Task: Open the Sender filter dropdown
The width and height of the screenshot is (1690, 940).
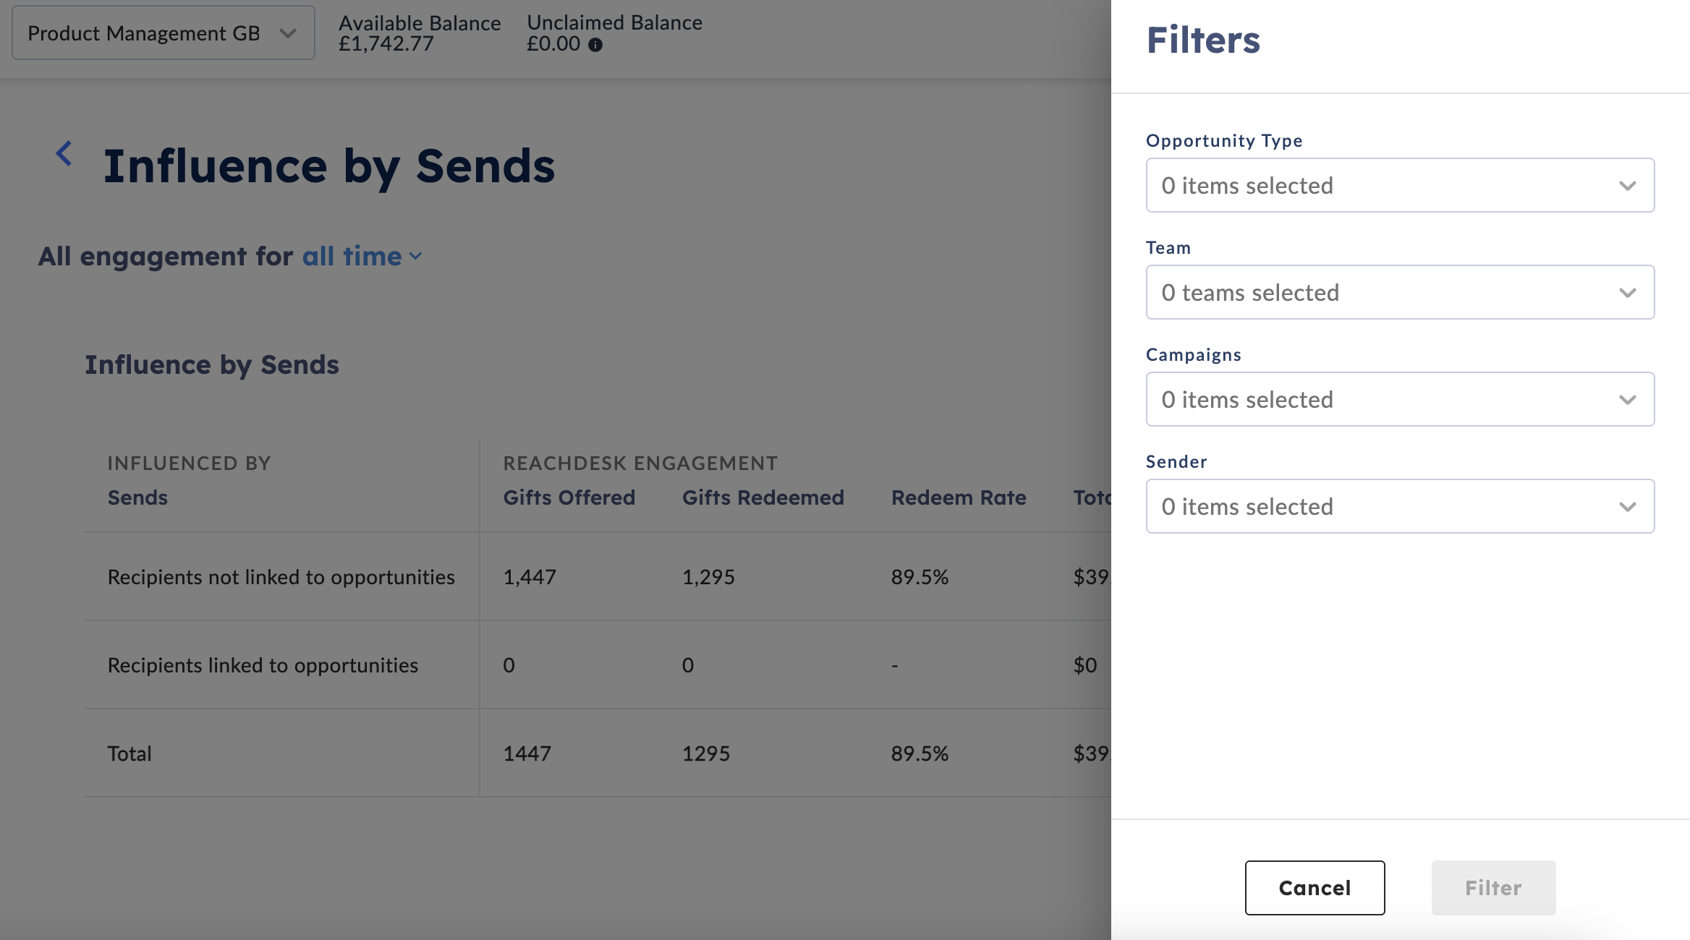Action: click(1400, 506)
